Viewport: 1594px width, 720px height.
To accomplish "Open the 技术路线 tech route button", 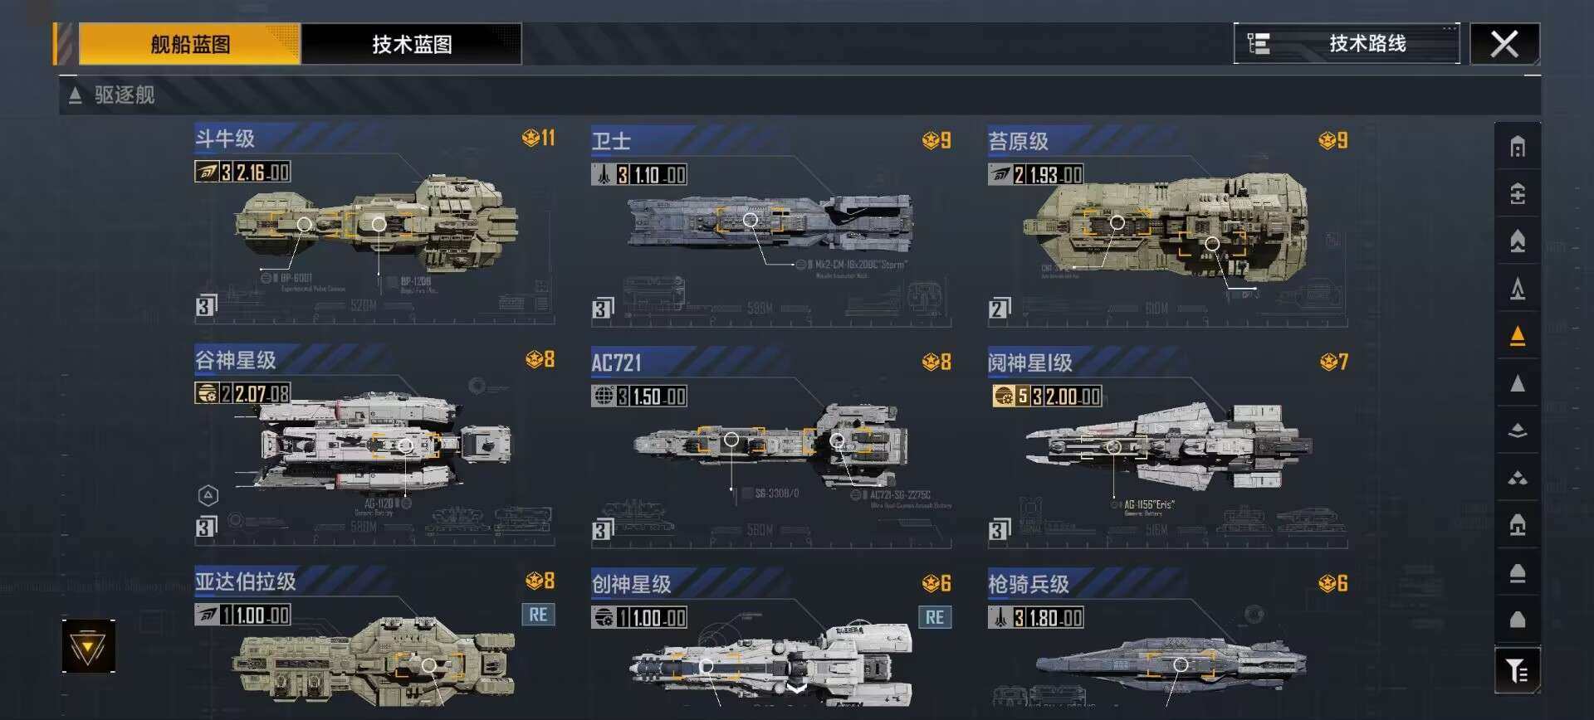I will (x=1347, y=43).
